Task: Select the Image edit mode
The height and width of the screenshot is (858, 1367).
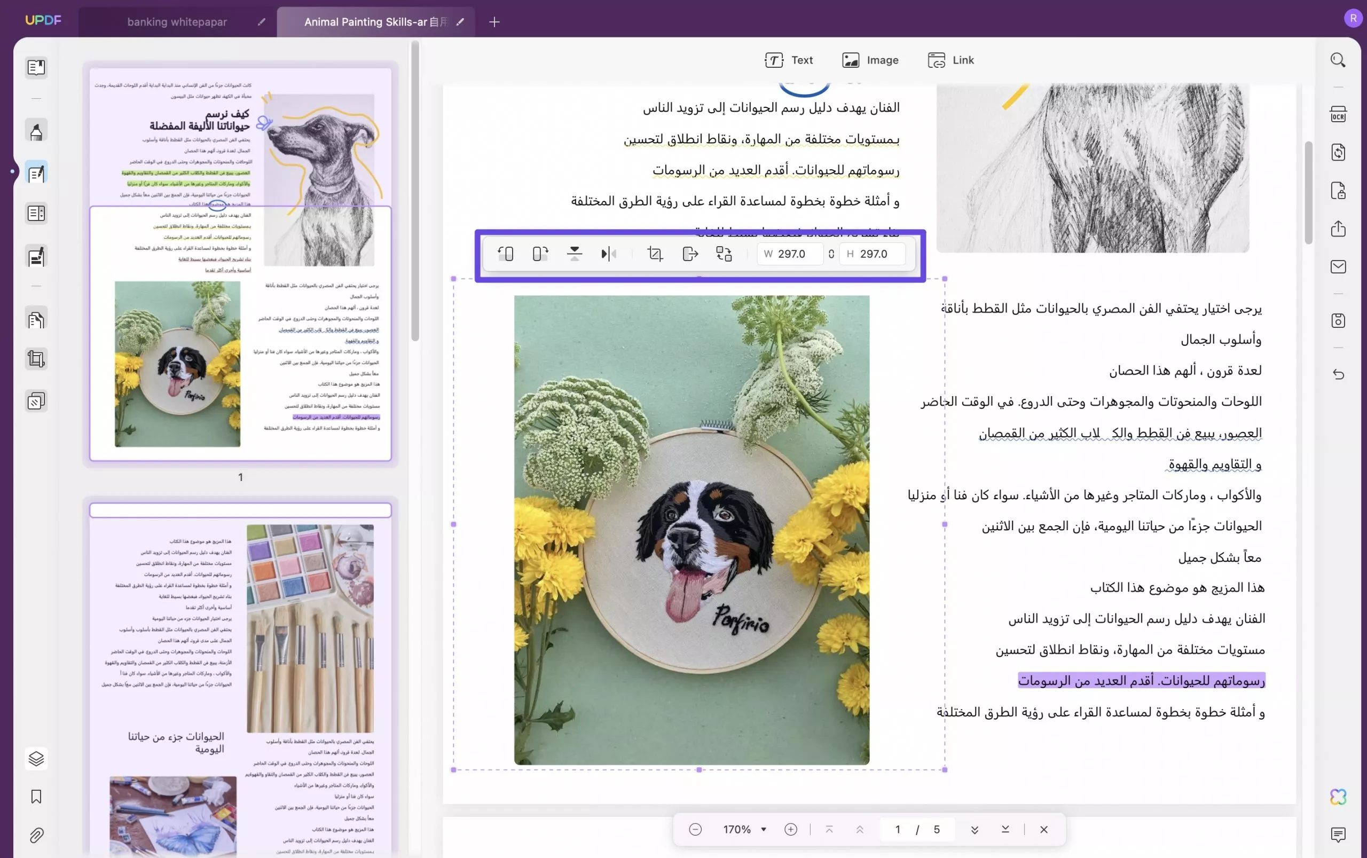Action: [870, 60]
